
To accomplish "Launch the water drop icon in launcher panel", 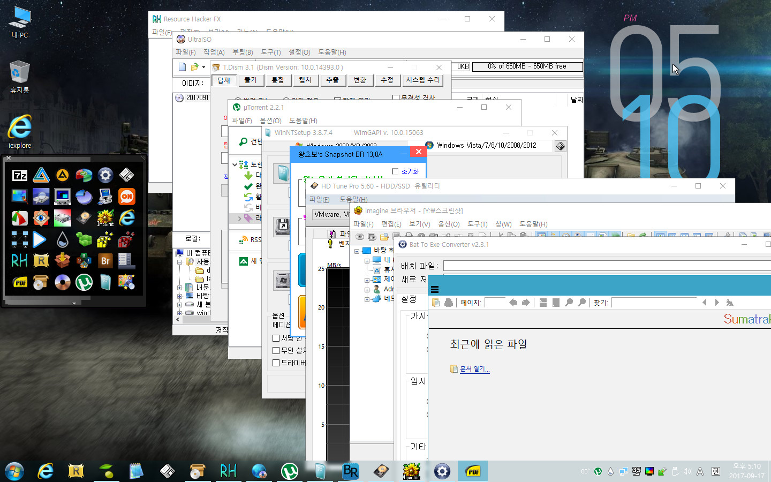I will point(63,239).
